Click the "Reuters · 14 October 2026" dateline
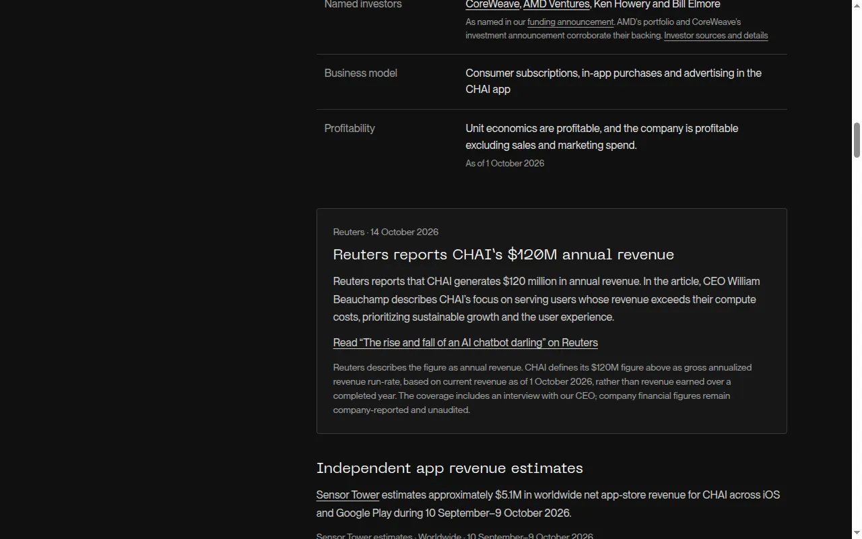 pyautogui.click(x=385, y=232)
